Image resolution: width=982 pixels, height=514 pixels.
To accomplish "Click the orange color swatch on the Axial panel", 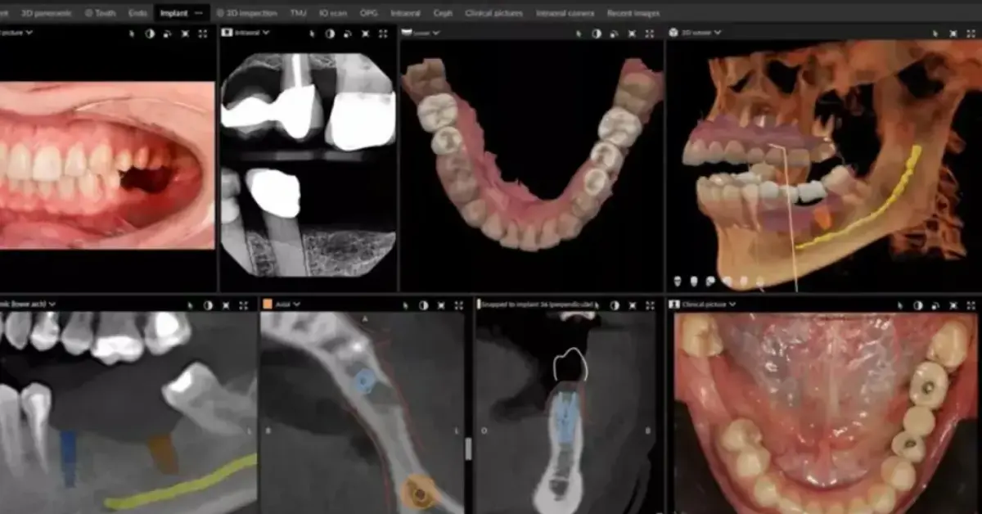I will [268, 304].
